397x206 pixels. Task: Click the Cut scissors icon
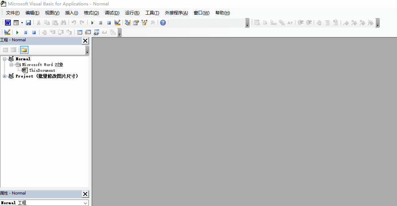pyautogui.click(x=38, y=23)
